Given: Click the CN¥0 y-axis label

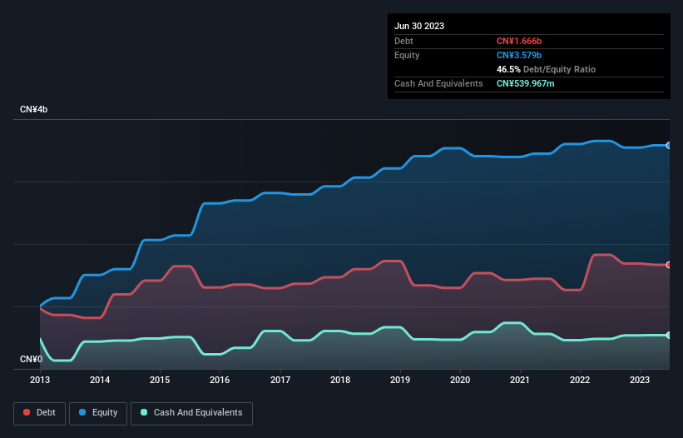Looking at the screenshot, I should click(x=32, y=359).
